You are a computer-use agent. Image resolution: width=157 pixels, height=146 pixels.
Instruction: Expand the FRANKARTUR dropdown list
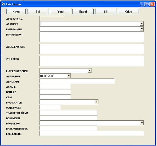(x=96, y=102)
